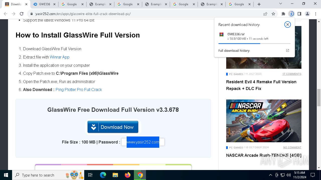The height and width of the screenshot is (180, 321).
Task: Open full download history external icon
Action: (288, 50)
